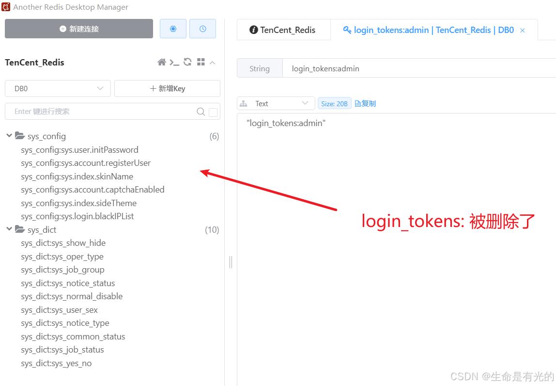This screenshot has height=386, width=556.
Task: Open key sys_config:sys.index.sideTheme
Action: pos(79,203)
